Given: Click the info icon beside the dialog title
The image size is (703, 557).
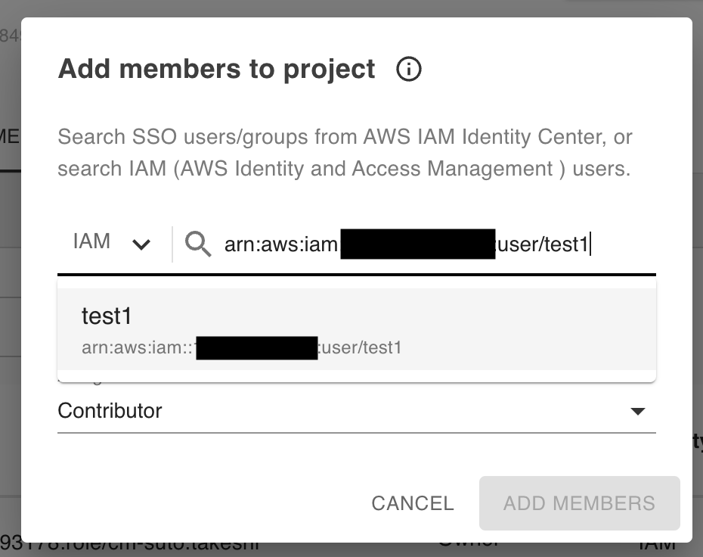Looking at the screenshot, I should [409, 70].
